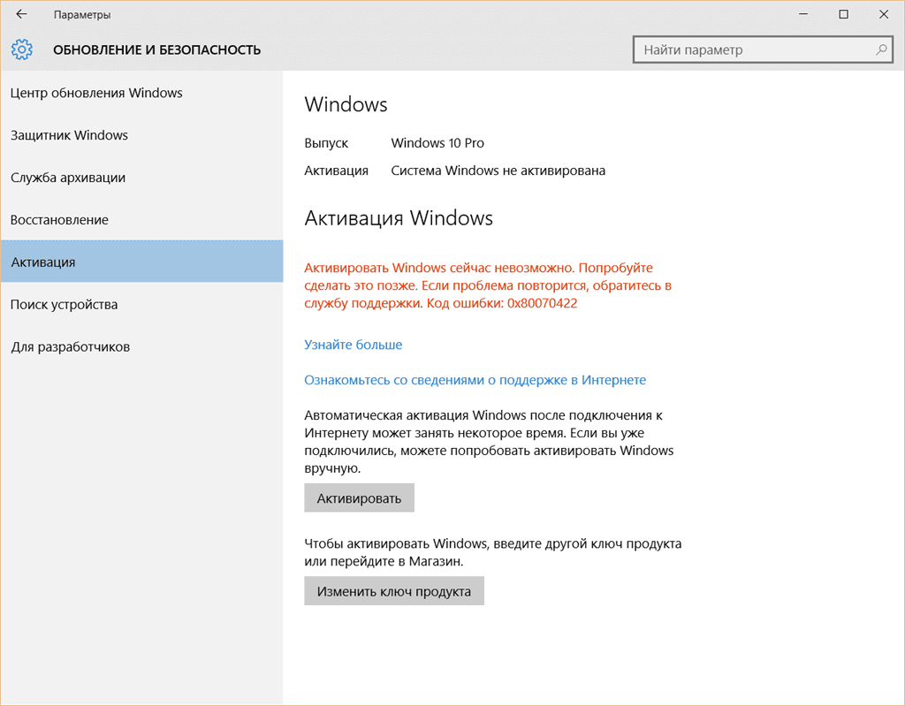The image size is (905, 706).
Task: Open 'Для разработчиков' section
Action: pyautogui.click(x=141, y=347)
